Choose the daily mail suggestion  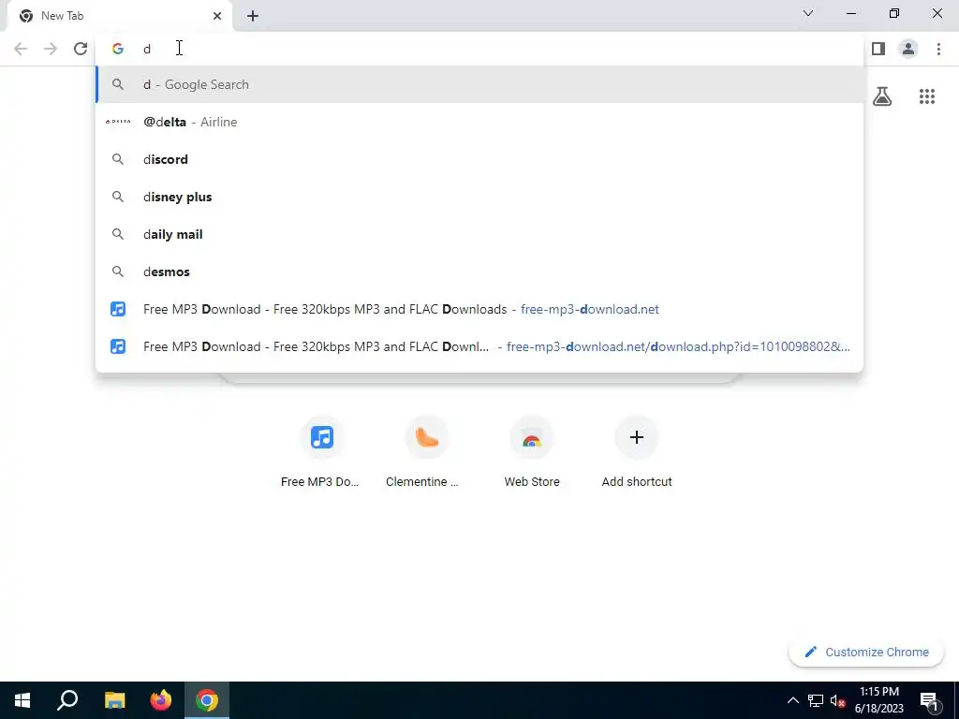pos(479,234)
